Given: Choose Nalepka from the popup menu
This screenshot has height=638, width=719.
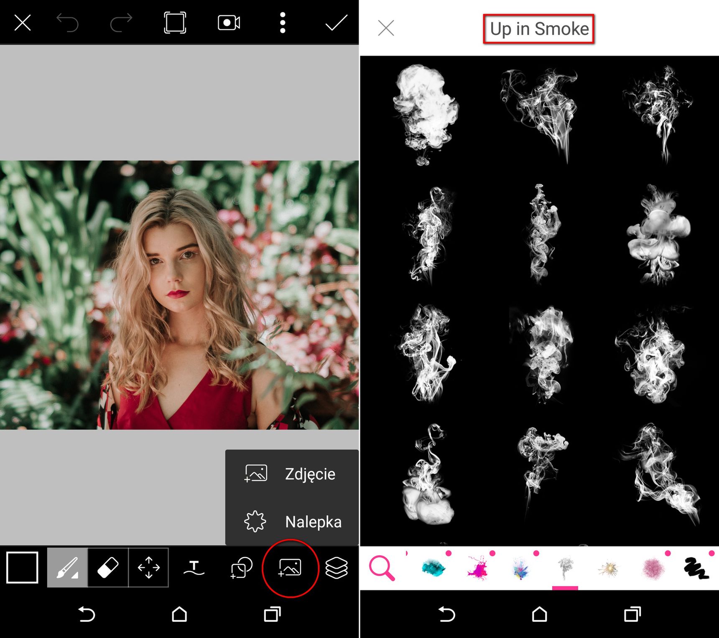Looking at the screenshot, I should click(292, 521).
